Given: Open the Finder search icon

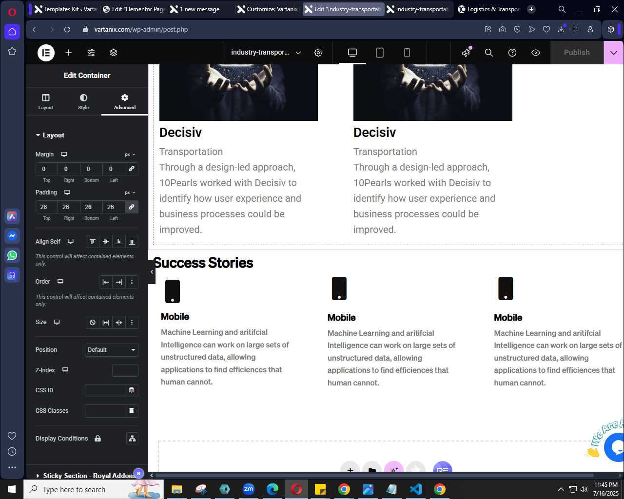Looking at the screenshot, I should tap(489, 53).
